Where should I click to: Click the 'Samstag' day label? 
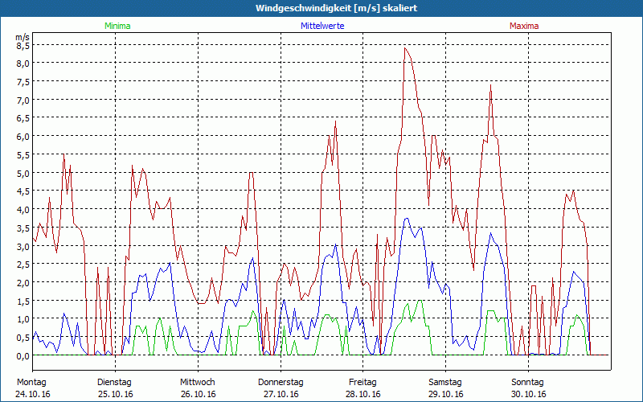[x=445, y=383]
